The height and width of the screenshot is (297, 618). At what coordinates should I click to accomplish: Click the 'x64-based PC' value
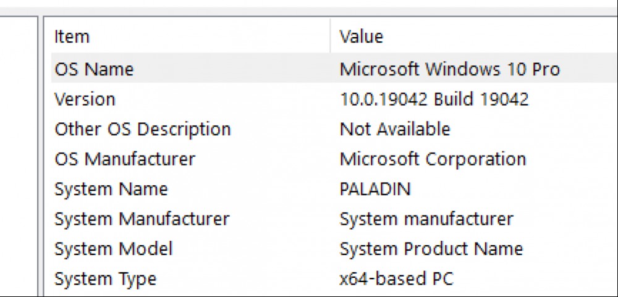point(397,279)
